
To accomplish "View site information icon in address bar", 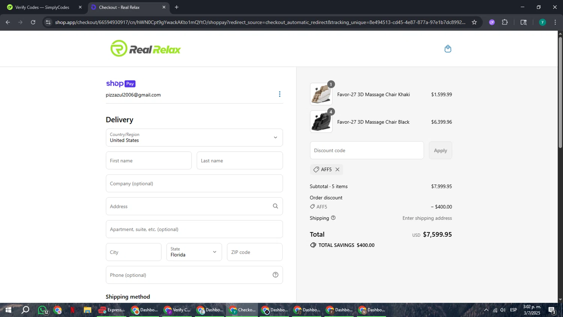I will click(48, 22).
